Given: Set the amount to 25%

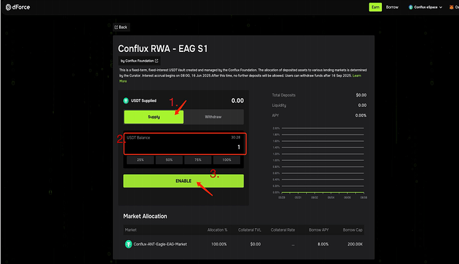Looking at the screenshot, I should coord(140,160).
